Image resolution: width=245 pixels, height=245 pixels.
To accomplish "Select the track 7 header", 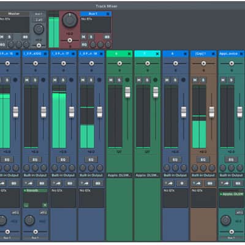I will coord(145,54).
